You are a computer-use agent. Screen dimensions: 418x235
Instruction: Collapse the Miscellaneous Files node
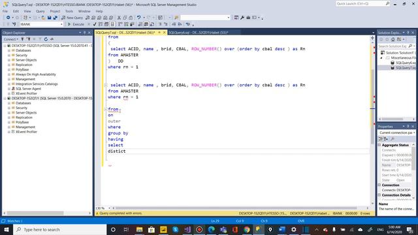click(x=381, y=58)
